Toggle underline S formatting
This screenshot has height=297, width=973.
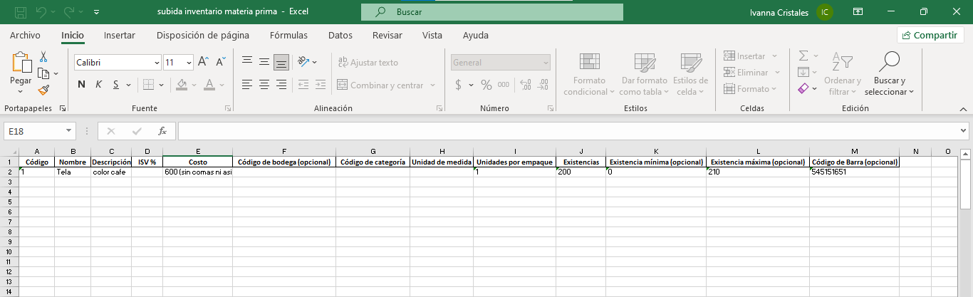pyautogui.click(x=115, y=85)
